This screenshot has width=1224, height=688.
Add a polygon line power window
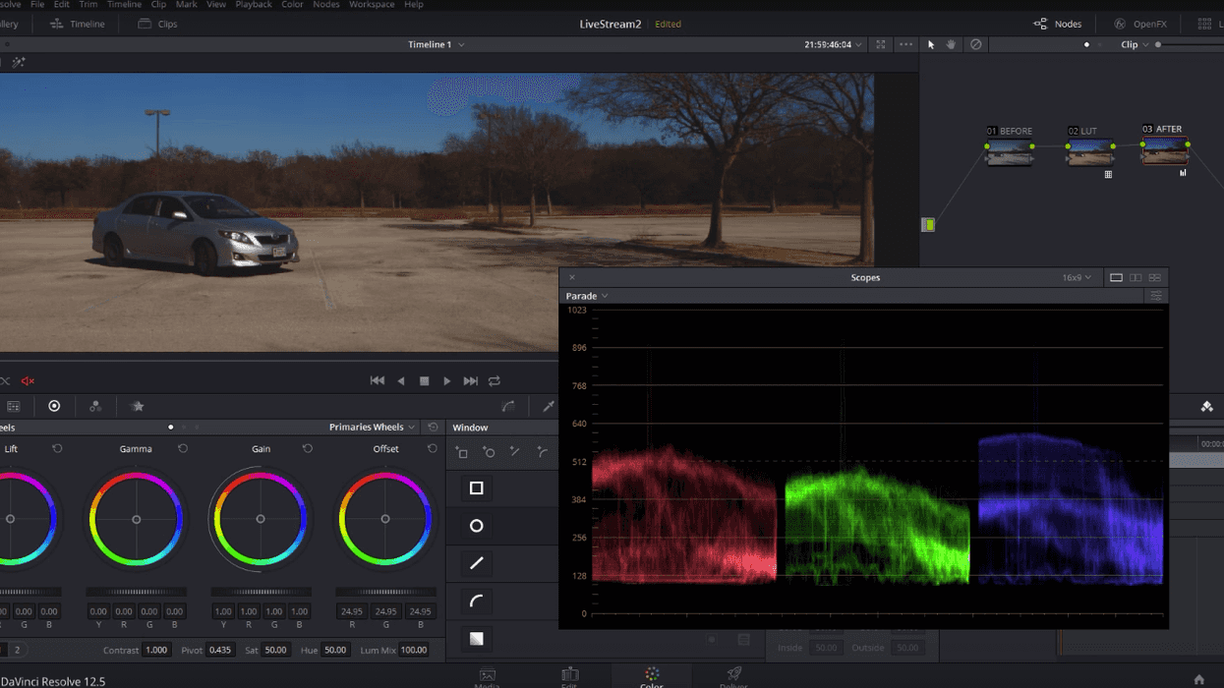coord(476,563)
